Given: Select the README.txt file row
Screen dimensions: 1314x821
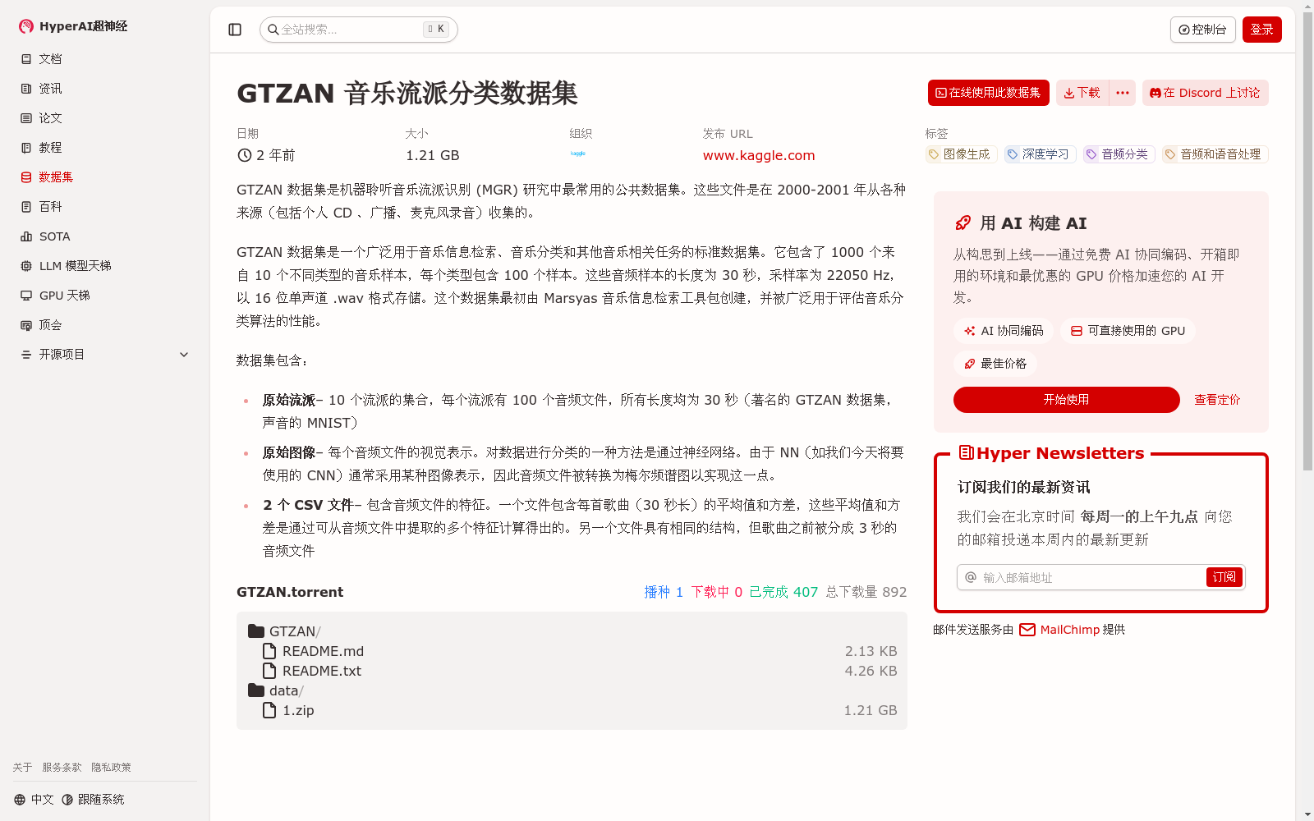Looking at the screenshot, I should (572, 671).
